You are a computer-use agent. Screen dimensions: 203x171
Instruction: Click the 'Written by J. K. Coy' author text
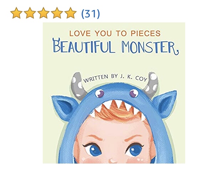click(115, 78)
